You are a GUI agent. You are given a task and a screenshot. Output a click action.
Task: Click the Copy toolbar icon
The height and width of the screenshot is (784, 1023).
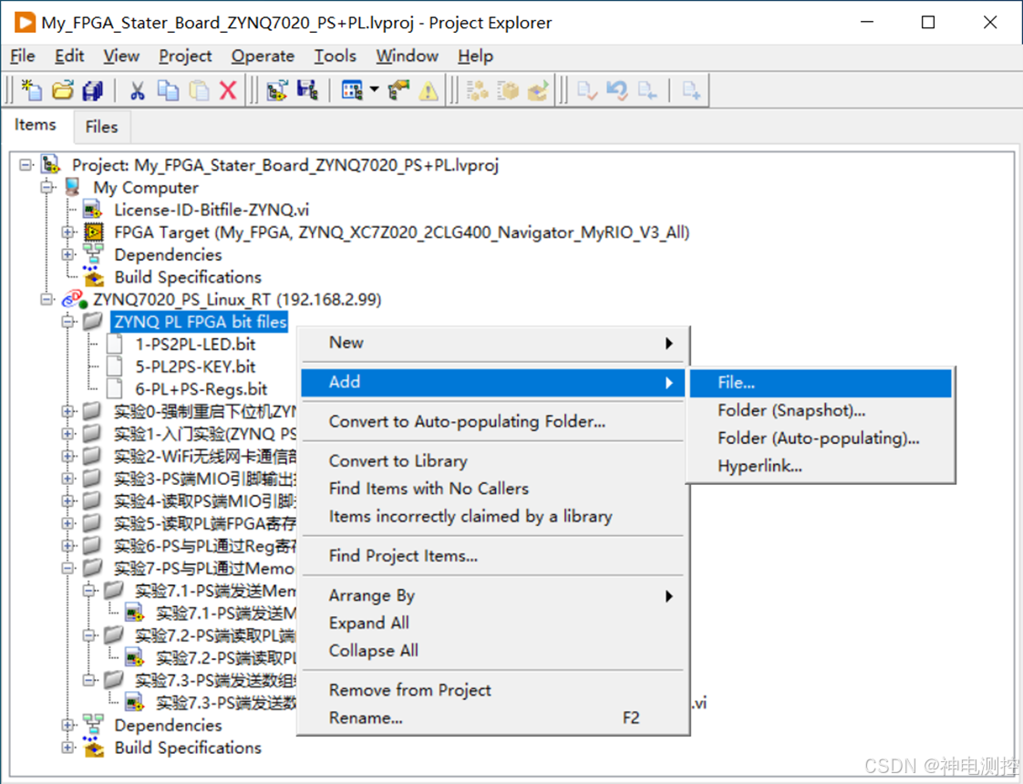pyautogui.click(x=168, y=90)
